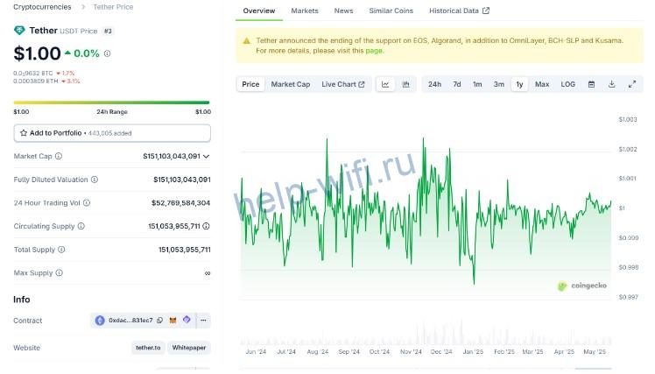The height and width of the screenshot is (374, 655).
Task: Click trading volume value $52,769,584,304
Action: 181,202
